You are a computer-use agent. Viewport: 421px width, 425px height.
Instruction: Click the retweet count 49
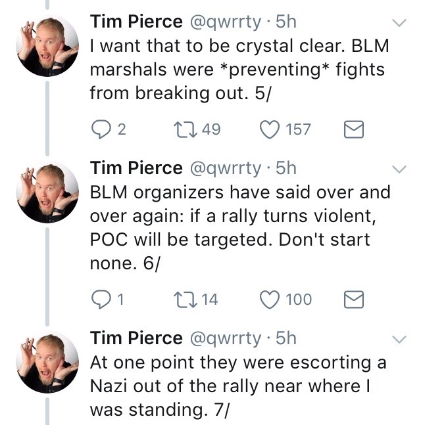[210, 130]
